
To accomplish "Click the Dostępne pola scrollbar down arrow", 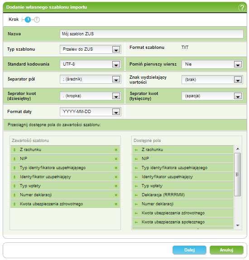I will pyautogui.click(x=238, y=225).
